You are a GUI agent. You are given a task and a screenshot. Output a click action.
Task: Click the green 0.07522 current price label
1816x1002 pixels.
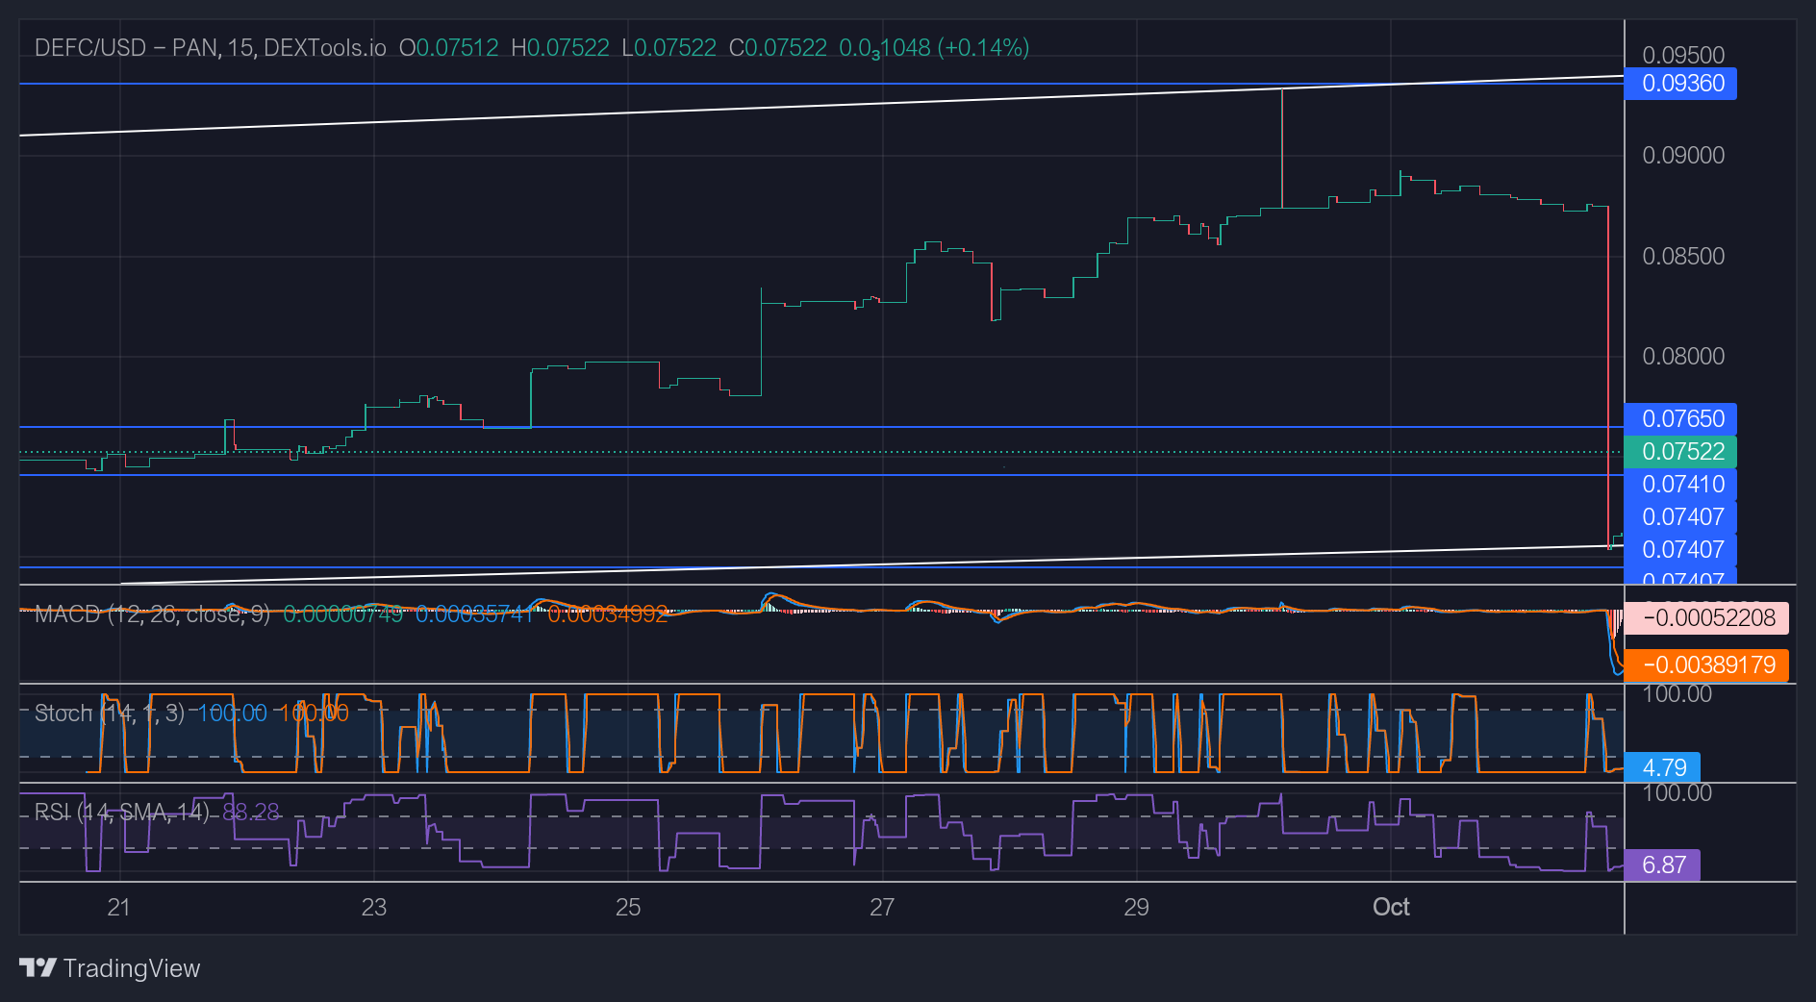pos(1680,452)
